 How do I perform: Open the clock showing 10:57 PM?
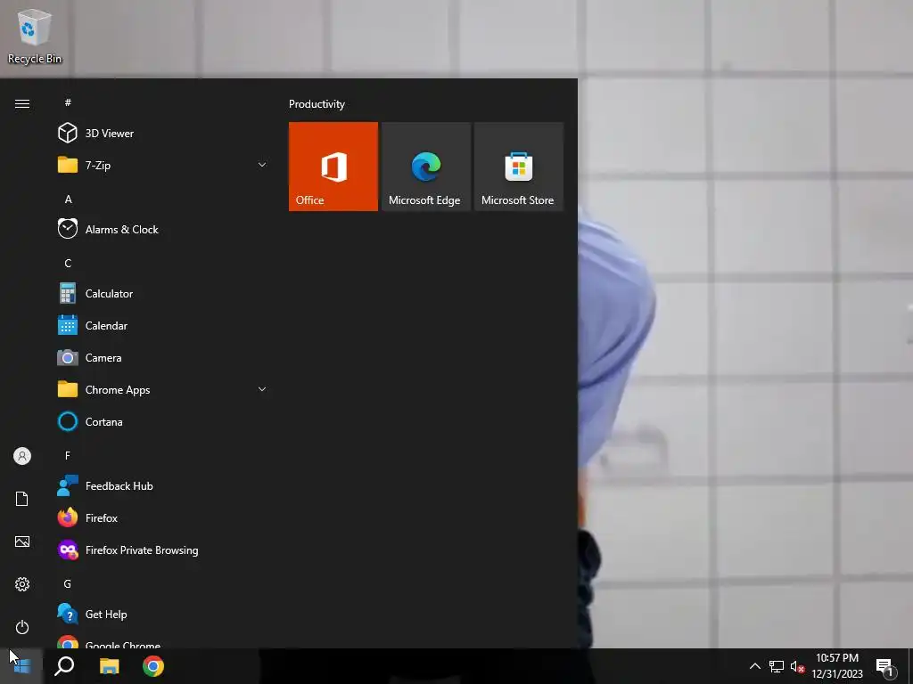click(x=836, y=666)
